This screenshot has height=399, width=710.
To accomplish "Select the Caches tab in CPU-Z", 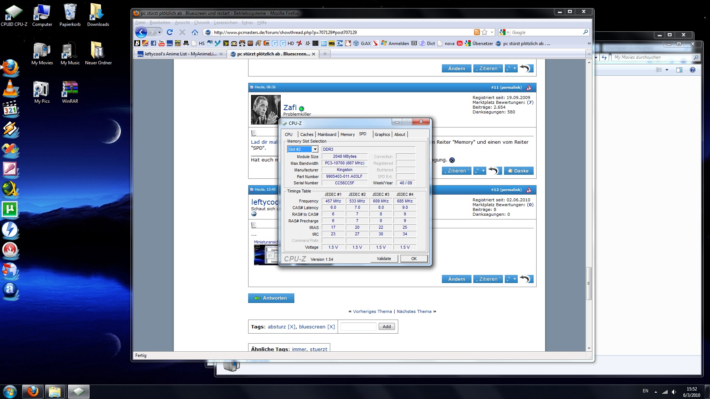I will tap(307, 134).
